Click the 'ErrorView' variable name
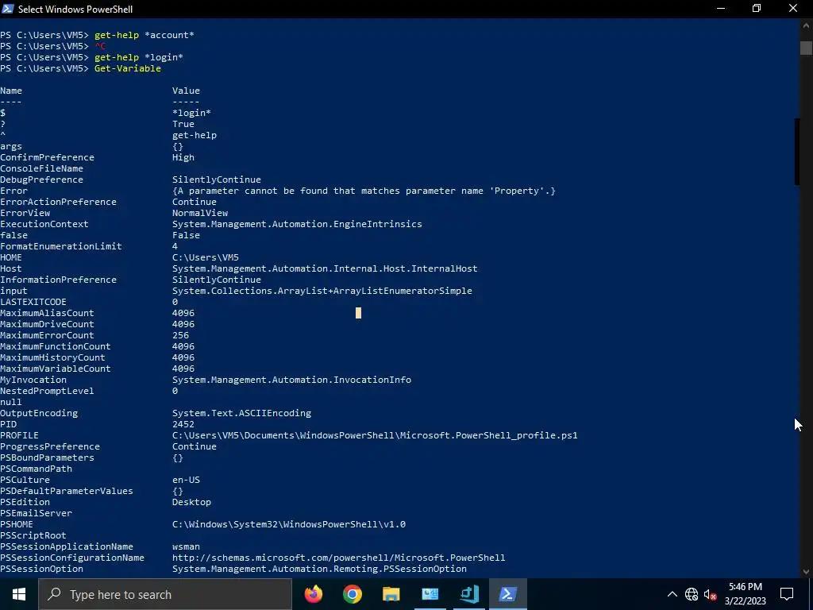The image size is (813, 610). (x=25, y=213)
